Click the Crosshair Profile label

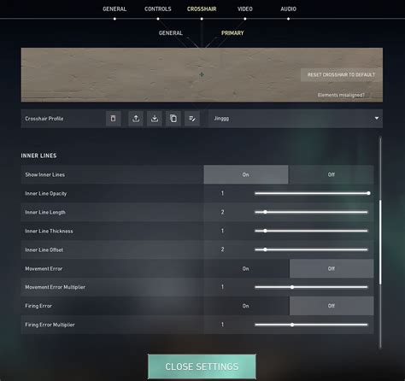point(44,119)
